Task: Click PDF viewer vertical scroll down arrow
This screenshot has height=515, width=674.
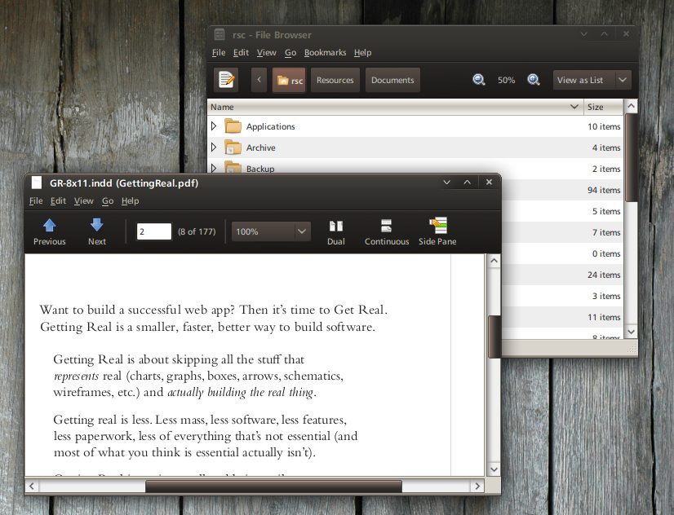Action: point(494,469)
